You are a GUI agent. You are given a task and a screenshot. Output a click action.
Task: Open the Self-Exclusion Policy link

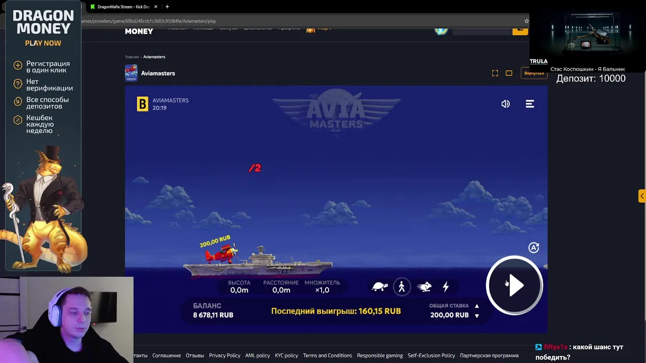coord(432,355)
